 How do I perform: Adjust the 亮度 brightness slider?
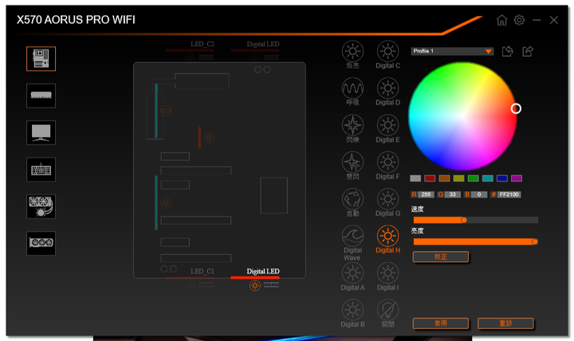(475, 241)
